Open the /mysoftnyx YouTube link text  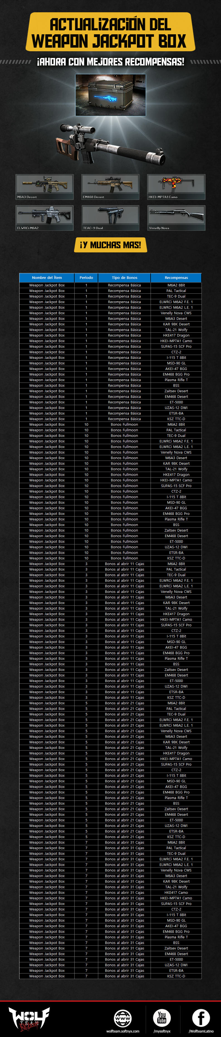pyautogui.click(x=161, y=1031)
